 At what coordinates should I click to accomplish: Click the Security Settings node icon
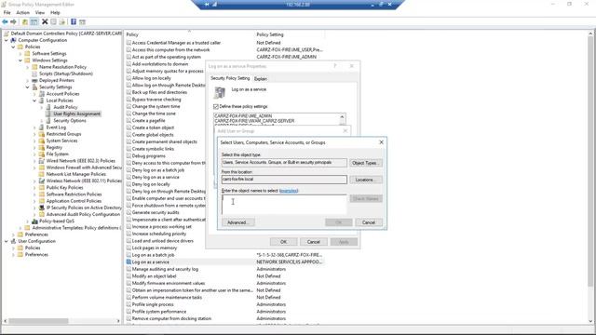[34, 87]
